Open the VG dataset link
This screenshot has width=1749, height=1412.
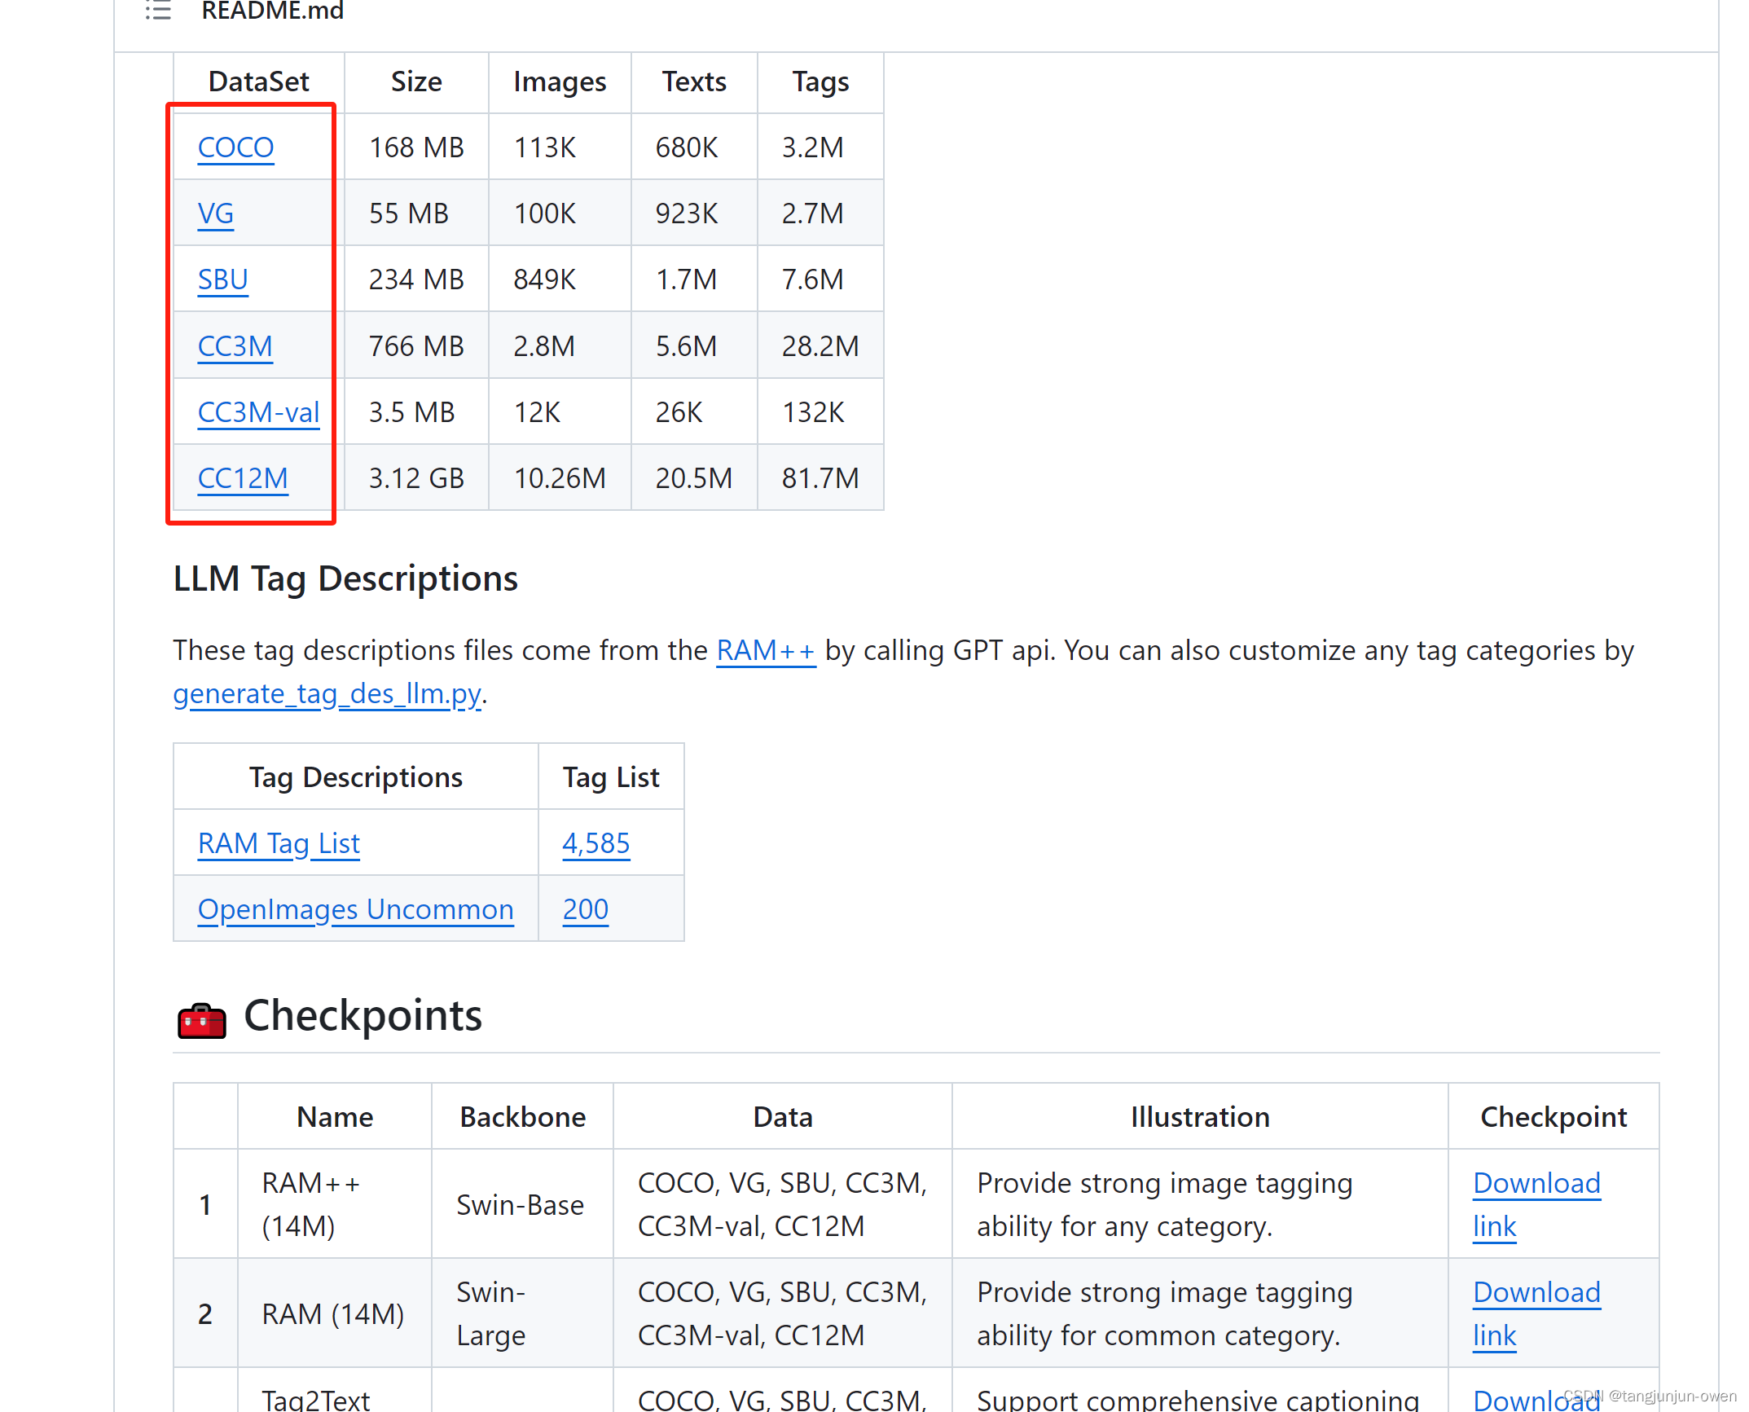tap(215, 213)
